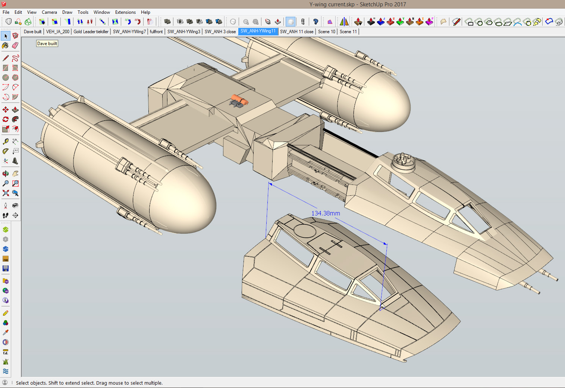565x388 pixels.
Task: Select the Protractor tool
Action: click(x=6, y=151)
